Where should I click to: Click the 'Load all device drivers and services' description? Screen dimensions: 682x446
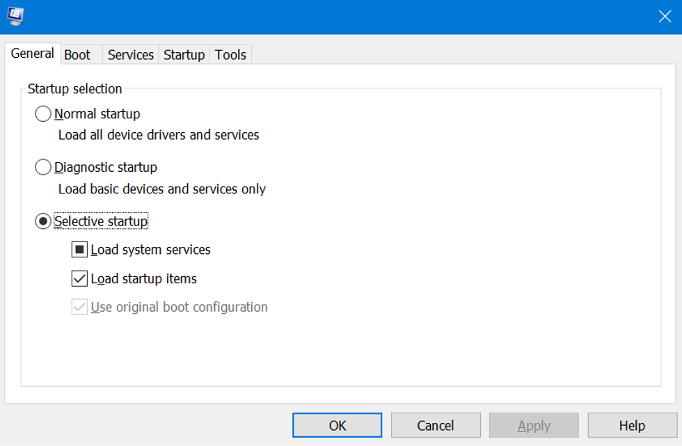(159, 135)
